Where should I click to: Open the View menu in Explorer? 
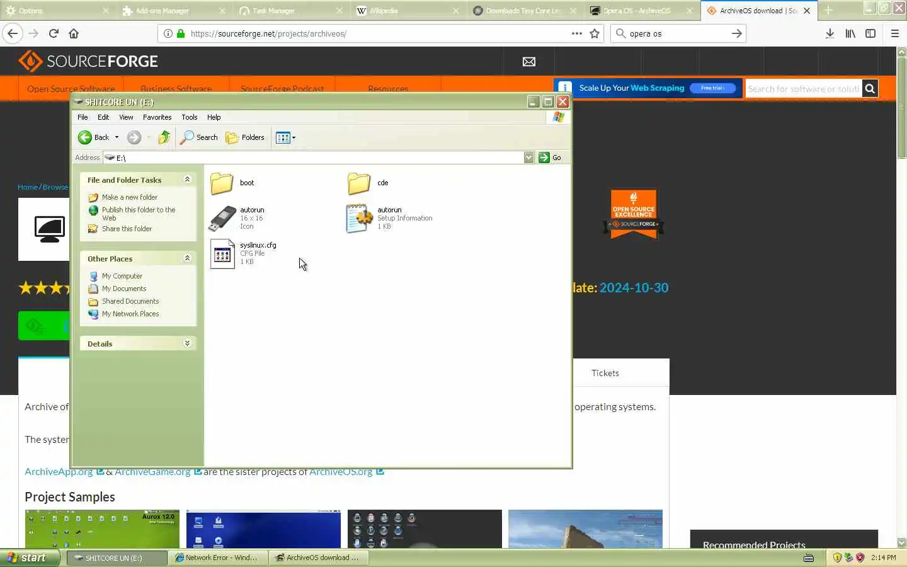pyautogui.click(x=126, y=117)
